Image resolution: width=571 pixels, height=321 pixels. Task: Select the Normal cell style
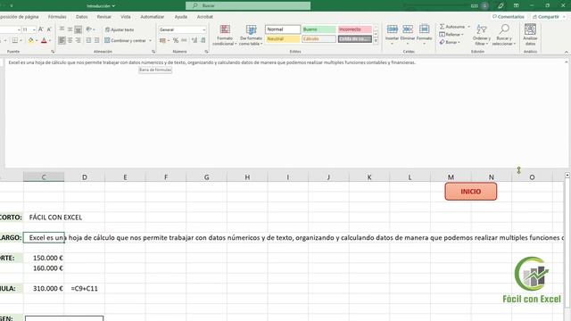pos(283,29)
